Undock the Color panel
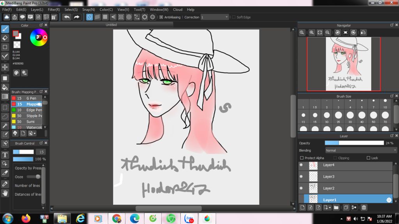 (41, 25)
